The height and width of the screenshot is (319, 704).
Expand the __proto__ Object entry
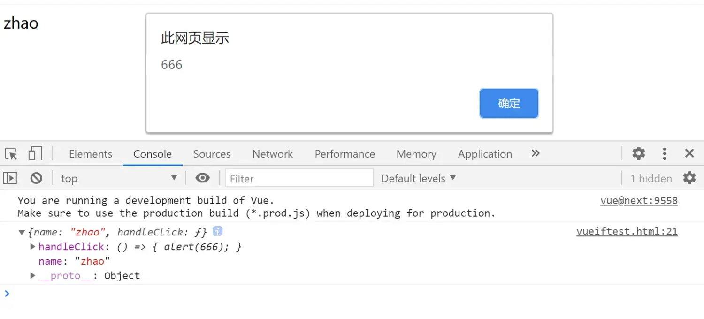pos(32,275)
